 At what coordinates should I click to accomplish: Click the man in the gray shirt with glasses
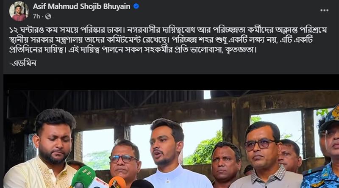(x=265, y=155)
